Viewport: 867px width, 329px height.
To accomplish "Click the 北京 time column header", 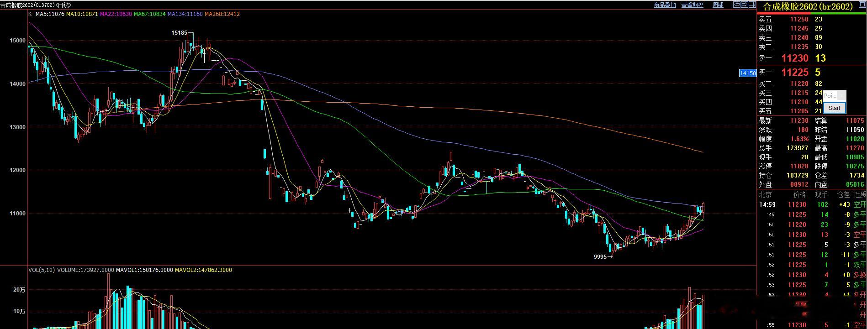I will (x=766, y=195).
